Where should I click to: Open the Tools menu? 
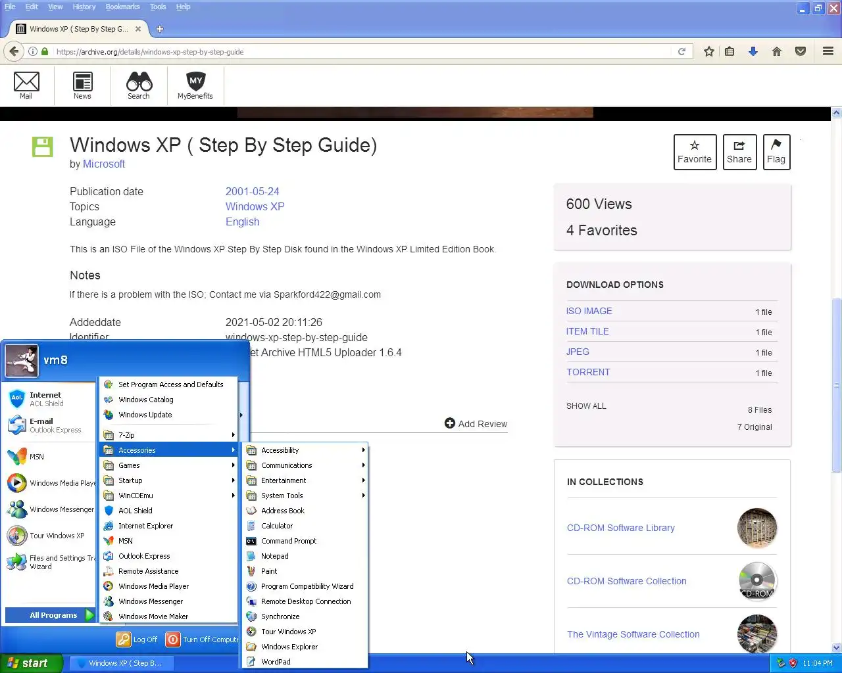pyautogui.click(x=158, y=7)
